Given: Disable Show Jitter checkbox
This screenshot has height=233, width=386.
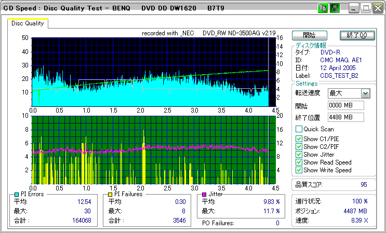Looking at the screenshot, I should (x=299, y=154).
